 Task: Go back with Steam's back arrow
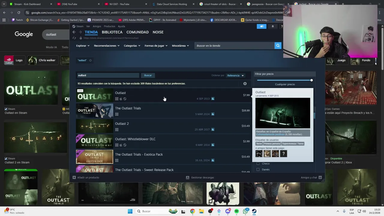point(74,32)
